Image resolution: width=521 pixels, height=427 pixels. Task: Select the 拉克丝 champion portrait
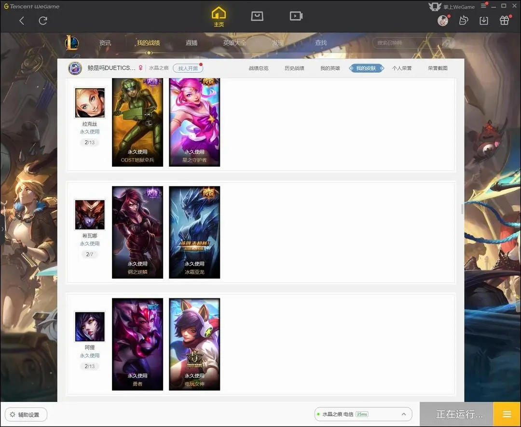90,103
